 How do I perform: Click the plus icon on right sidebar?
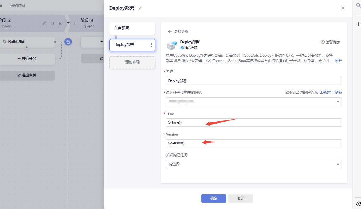tap(358, 24)
